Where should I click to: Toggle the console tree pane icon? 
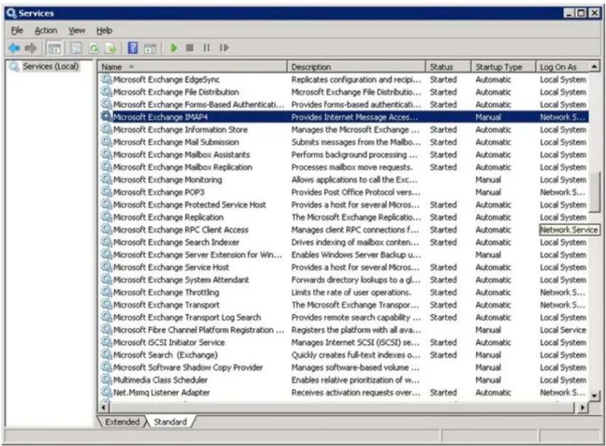[x=54, y=48]
